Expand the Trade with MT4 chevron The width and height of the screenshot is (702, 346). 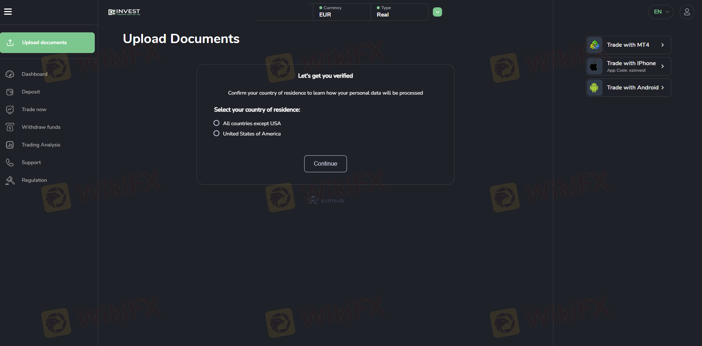coord(663,45)
